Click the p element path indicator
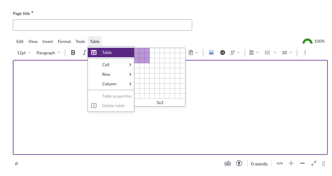Screen dimensions: 332x176 coord(17,163)
